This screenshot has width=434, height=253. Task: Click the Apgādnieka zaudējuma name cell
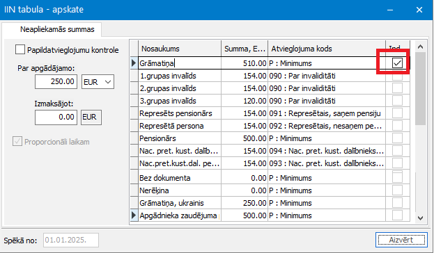pyautogui.click(x=180, y=215)
